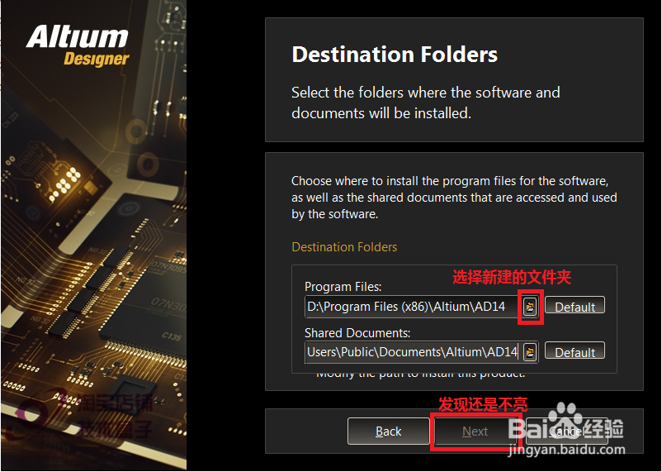This screenshot has width=662, height=472.
Task: Click the Baidu paw logo watermark
Action: [566, 417]
